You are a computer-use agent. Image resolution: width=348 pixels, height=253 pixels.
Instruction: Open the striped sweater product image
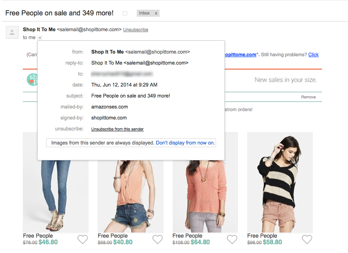280,183
